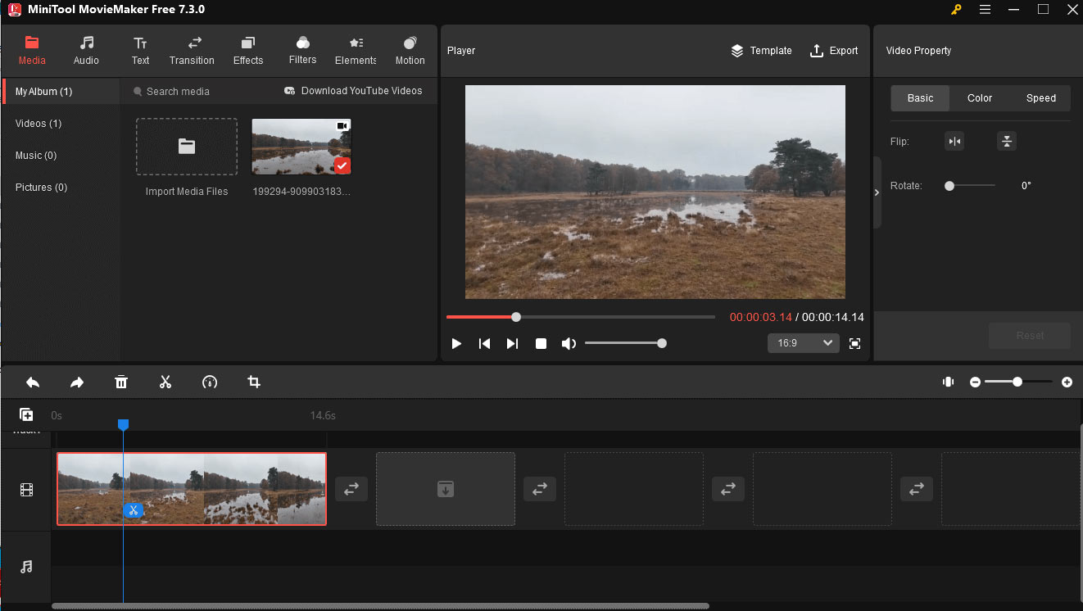
Task: Open the speed control icon
Action: pos(210,382)
